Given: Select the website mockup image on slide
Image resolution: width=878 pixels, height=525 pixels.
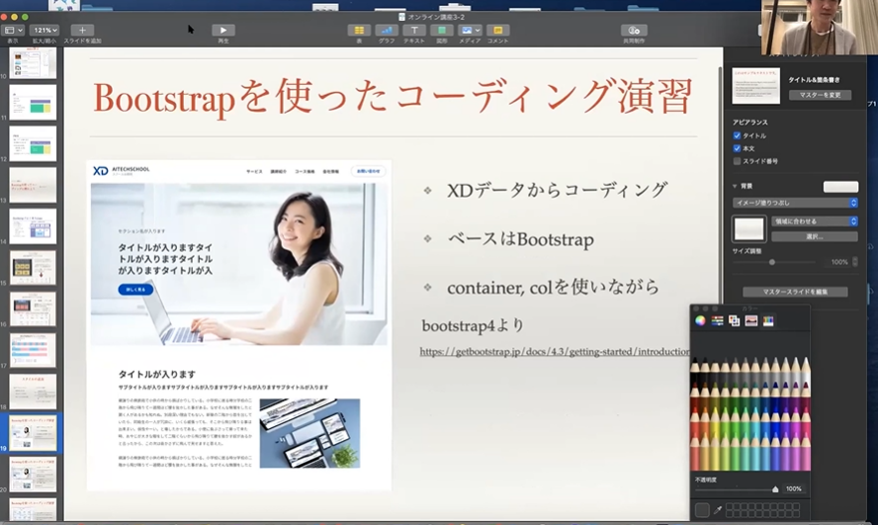Looking at the screenshot, I should pos(239,325).
